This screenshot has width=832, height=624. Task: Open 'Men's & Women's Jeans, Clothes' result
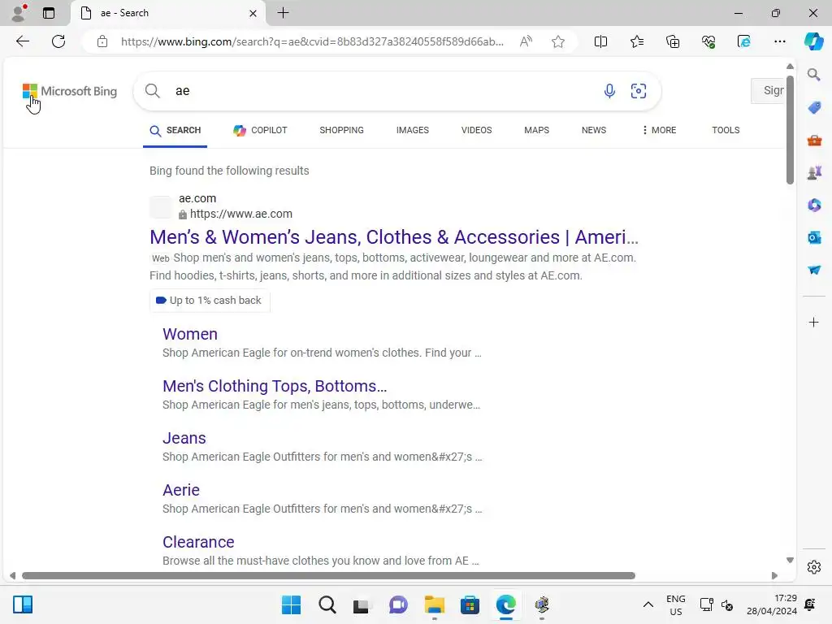394,237
